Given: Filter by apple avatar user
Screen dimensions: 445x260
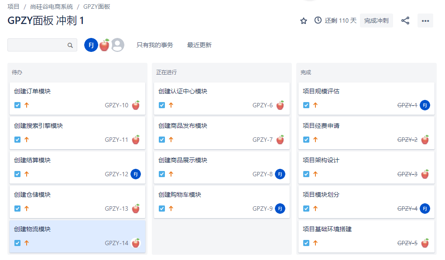Looking at the screenshot, I should pyautogui.click(x=104, y=45).
